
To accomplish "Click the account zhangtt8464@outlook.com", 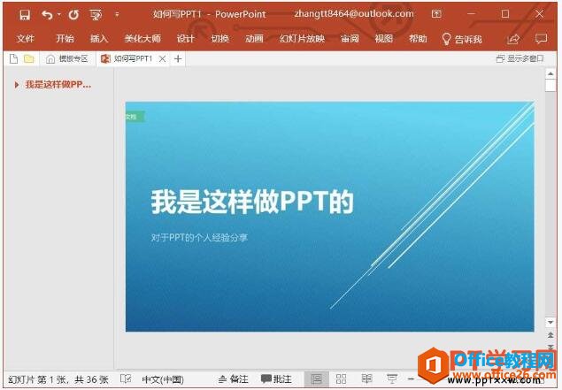I will (354, 14).
